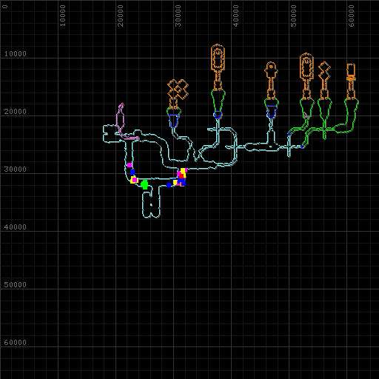
Task: Select the large yellow square by red marker
Action: click(x=183, y=171)
